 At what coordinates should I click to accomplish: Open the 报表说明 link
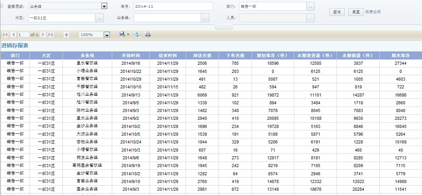point(373,12)
